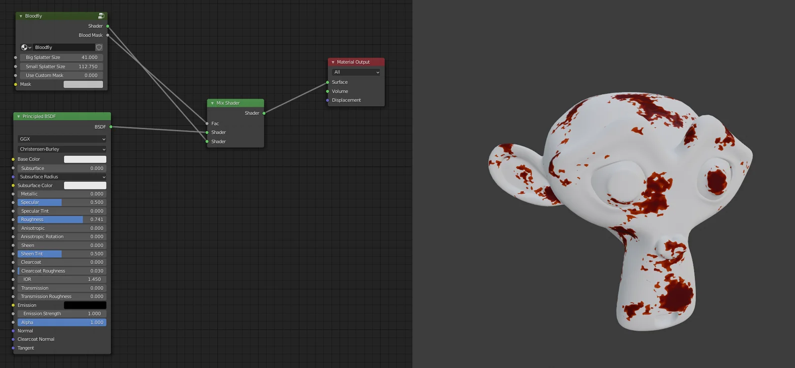Collapse the Mix Shader node
795x368 pixels.
[212, 103]
